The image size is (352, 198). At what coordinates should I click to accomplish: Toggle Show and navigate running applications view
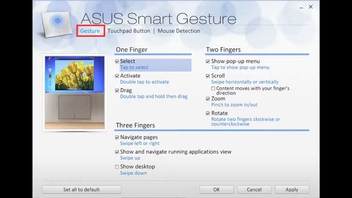117,152
